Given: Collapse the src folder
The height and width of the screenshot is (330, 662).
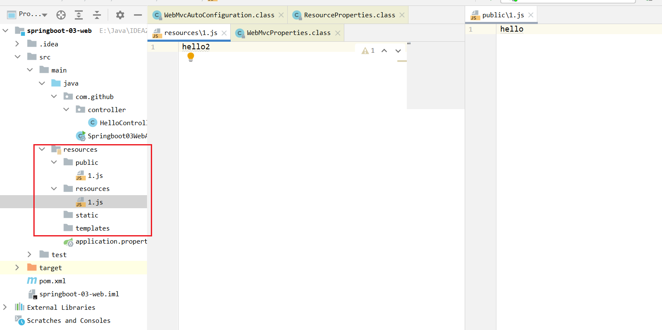Looking at the screenshot, I should (17, 57).
